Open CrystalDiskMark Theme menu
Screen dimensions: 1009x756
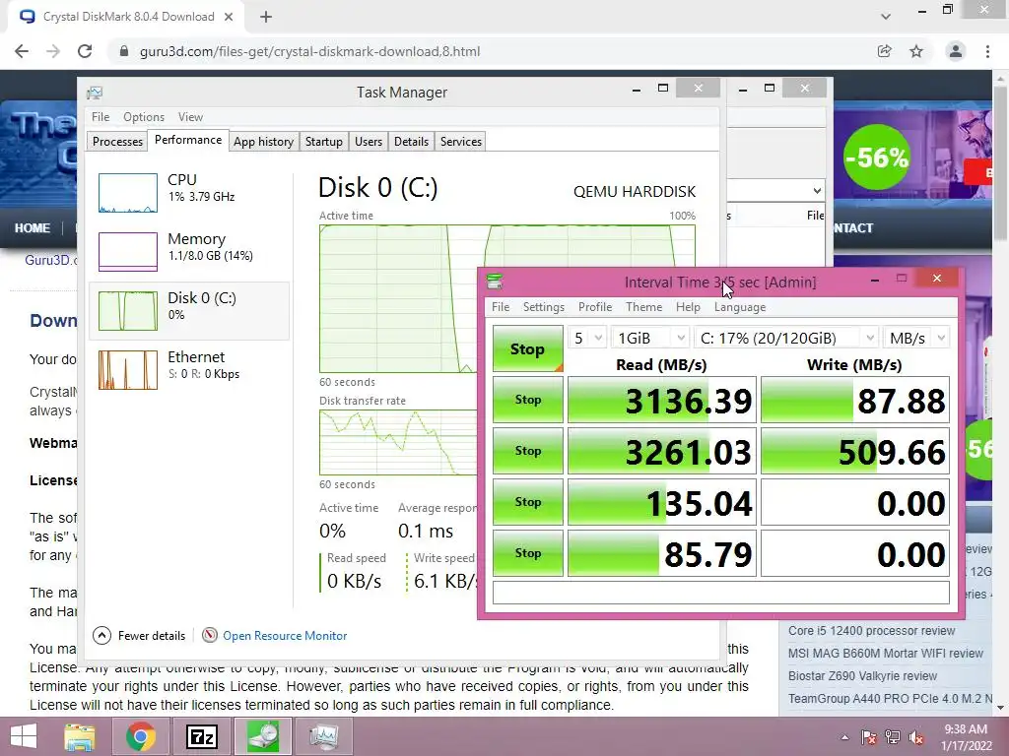point(644,307)
